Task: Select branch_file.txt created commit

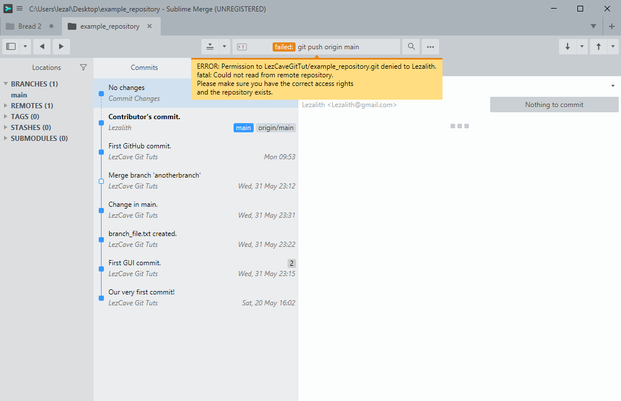Action: coord(196,239)
